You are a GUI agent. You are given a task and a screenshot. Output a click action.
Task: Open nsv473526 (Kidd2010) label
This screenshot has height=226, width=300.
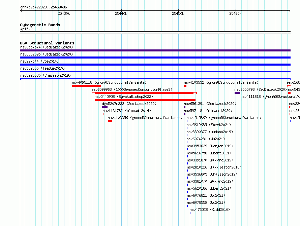(x=210, y=210)
